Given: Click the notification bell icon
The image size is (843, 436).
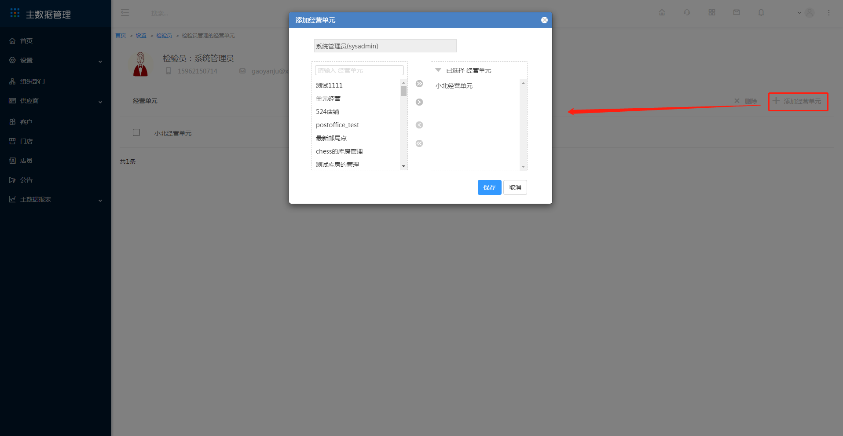Looking at the screenshot, I should click(761, 12).
